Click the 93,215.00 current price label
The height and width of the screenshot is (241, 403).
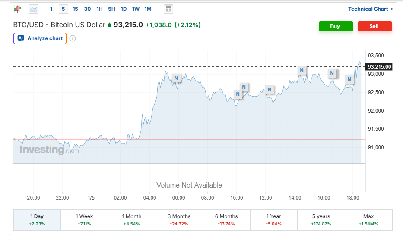pos(379,67)
